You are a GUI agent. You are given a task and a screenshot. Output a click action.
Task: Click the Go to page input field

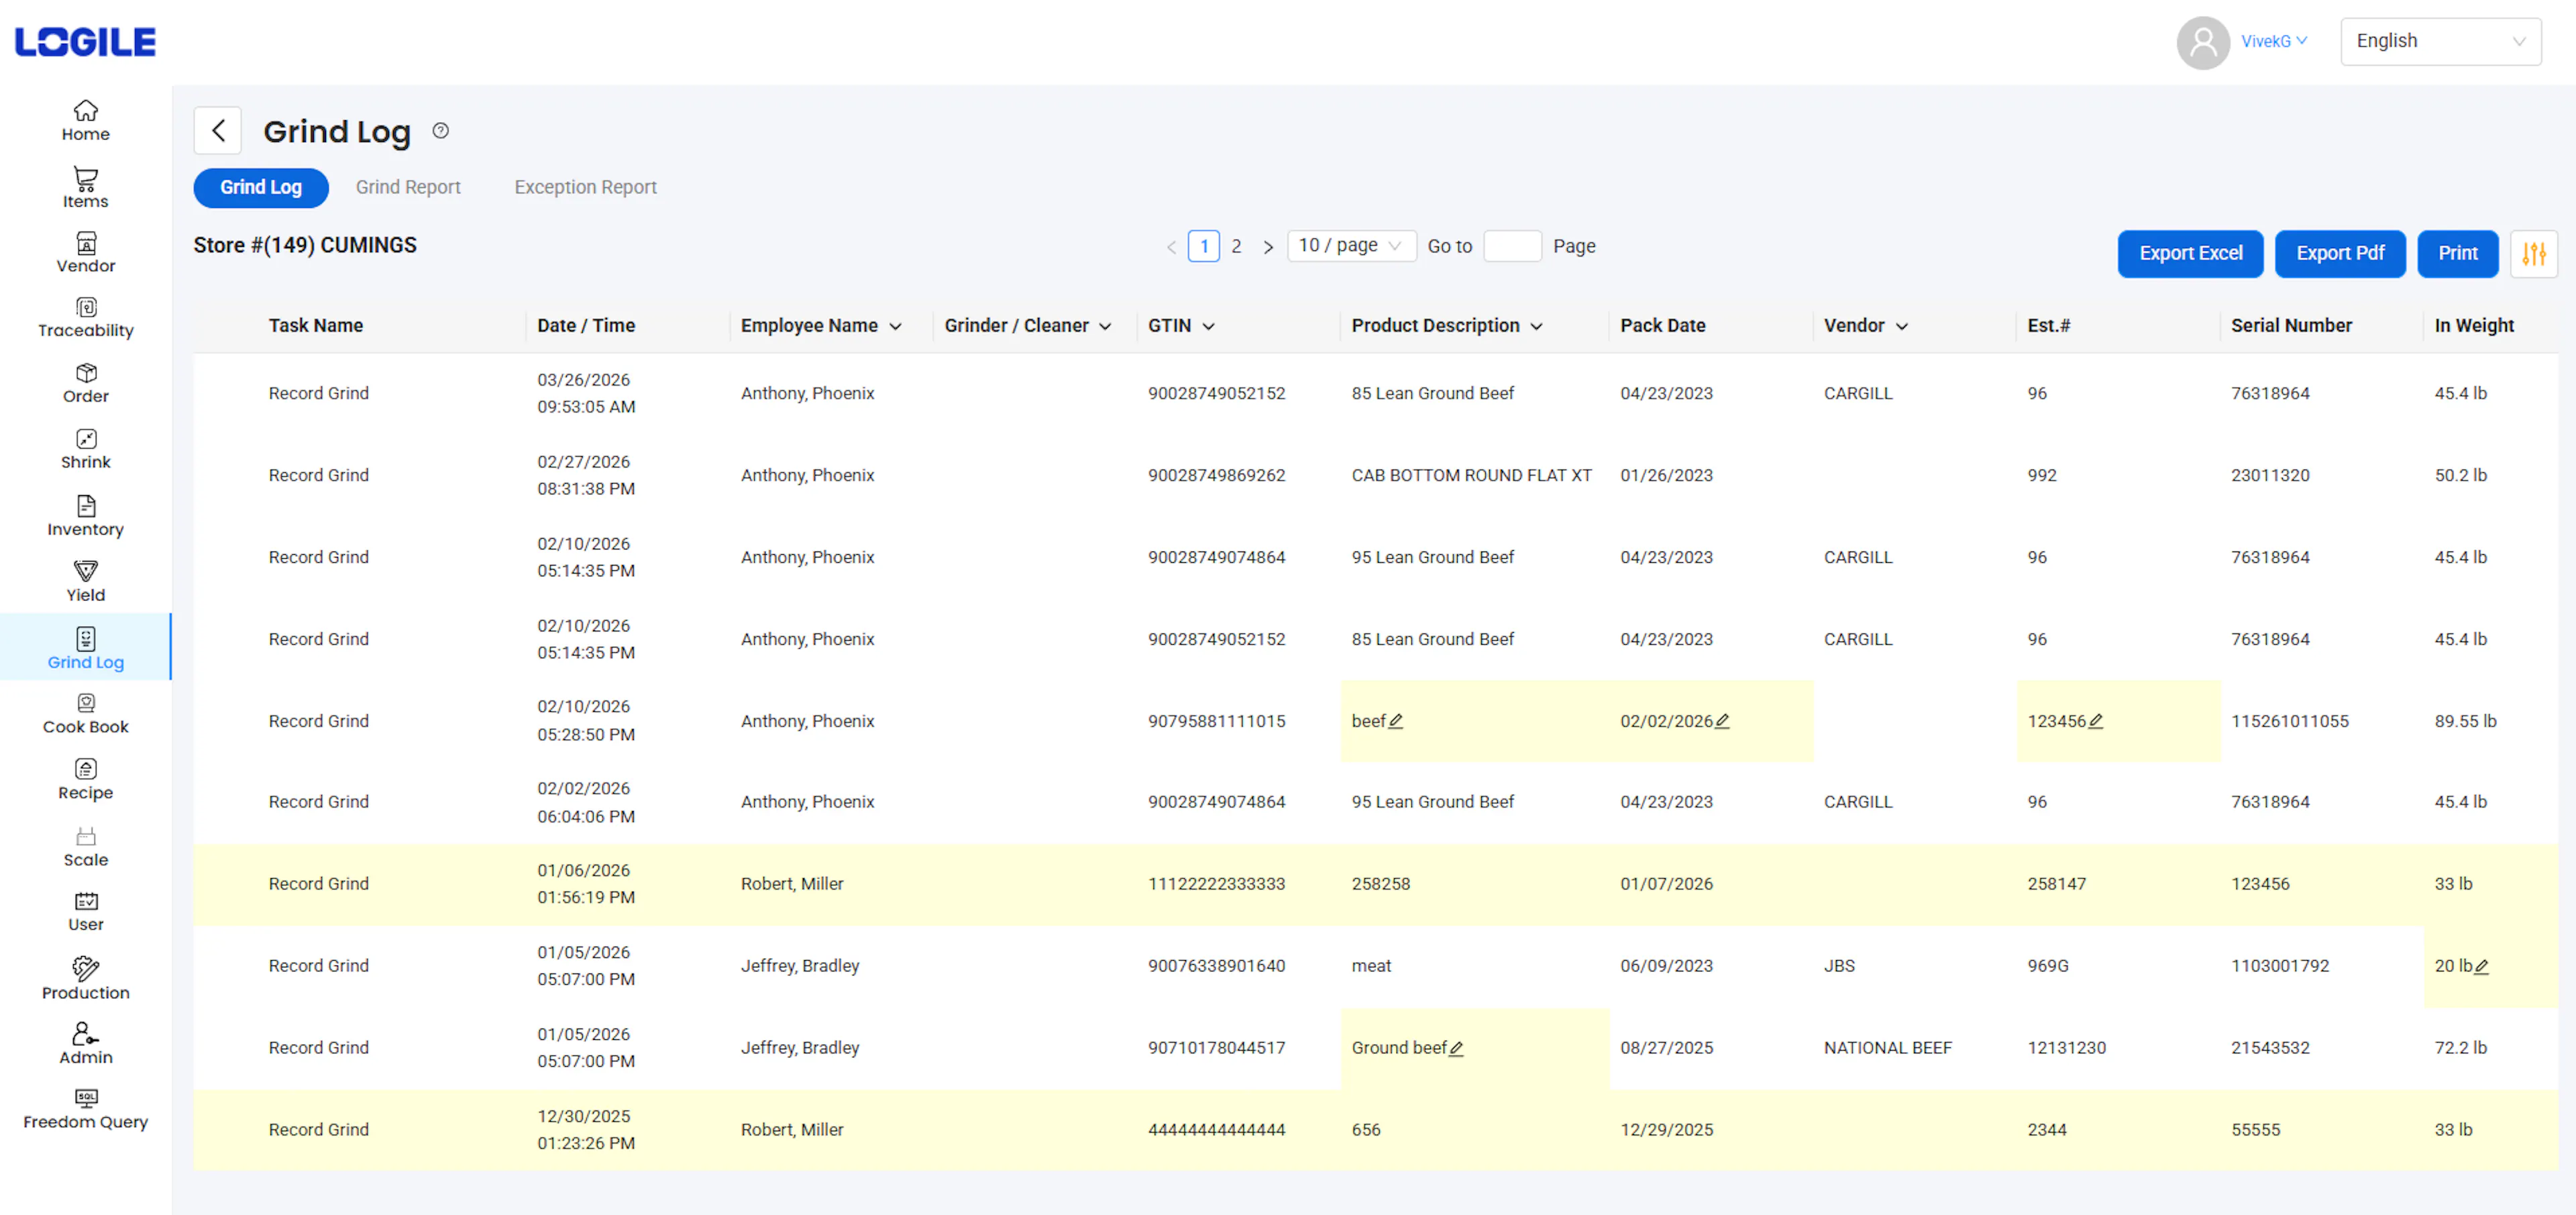[x=1512, y=246]
